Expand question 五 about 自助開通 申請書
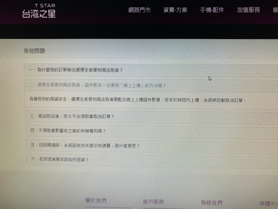Image resolution: width=278 pixels, height=209 pixels. point(152,146)
